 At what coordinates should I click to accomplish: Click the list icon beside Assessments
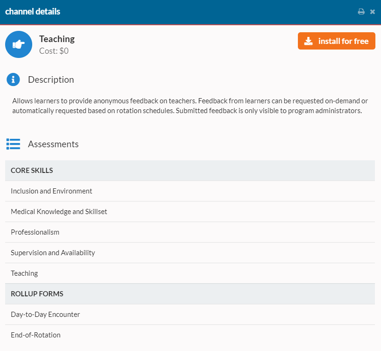[x=13, y=144]
